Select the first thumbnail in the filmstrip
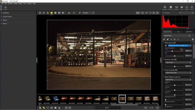The width and height of the screenshot is (195, 110). coord(40,98)
